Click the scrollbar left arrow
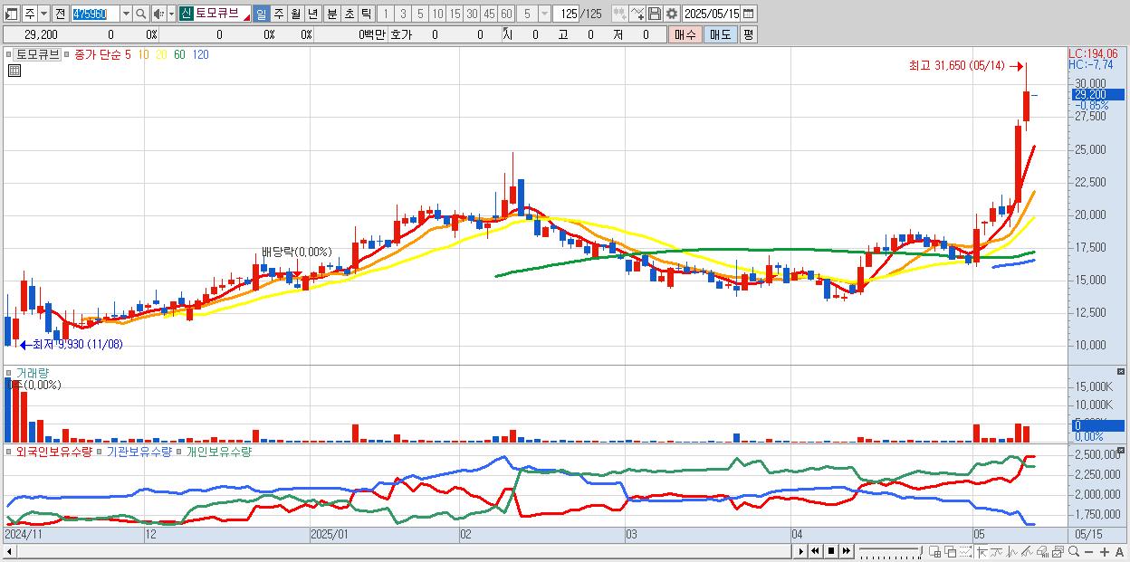 click(8, 551)
